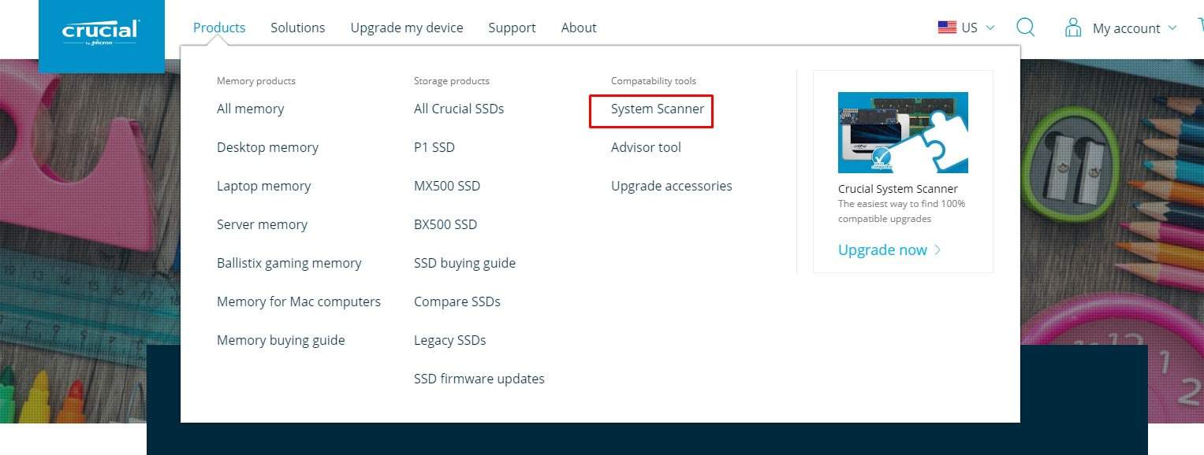
Task: Open the Advisor tool link
Action: (646, 147)
